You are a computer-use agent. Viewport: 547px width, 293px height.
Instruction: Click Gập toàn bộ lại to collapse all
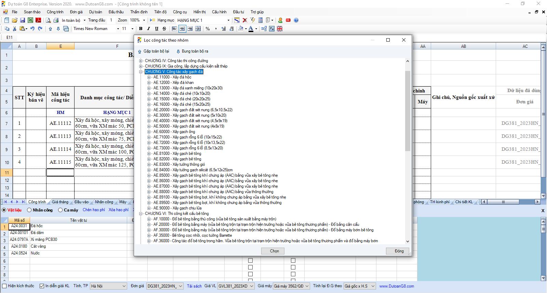pos(154,51)
